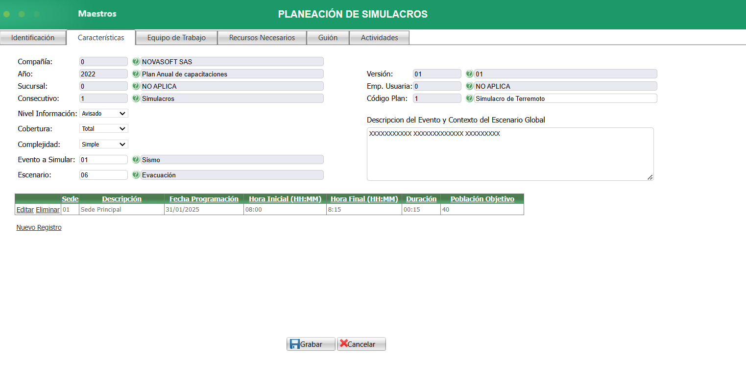The width and height of the screenshot is (746, 366).
Task: Open the Sucursal search helper icon
Action: (x=136, y=86)
